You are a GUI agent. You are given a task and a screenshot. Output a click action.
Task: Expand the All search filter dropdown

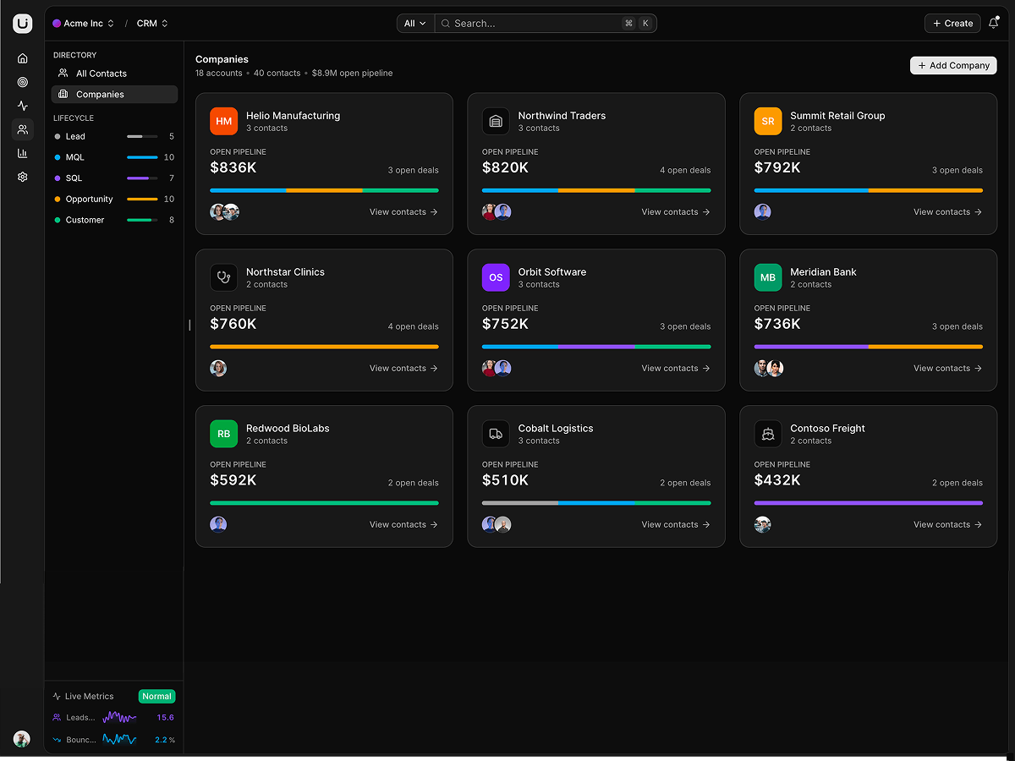coord(415,24)
